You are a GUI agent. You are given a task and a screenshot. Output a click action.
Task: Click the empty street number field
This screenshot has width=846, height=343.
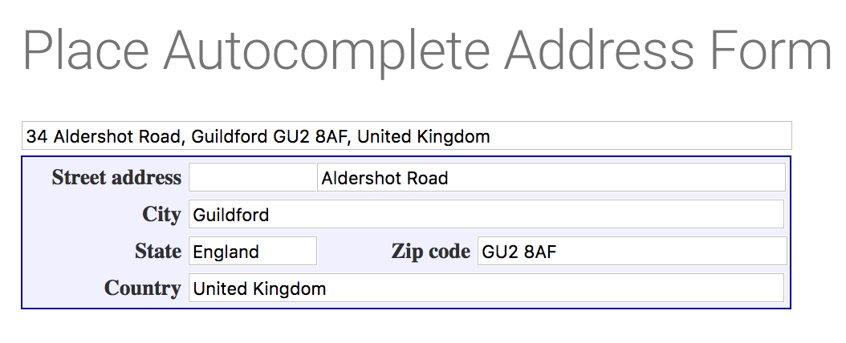pos(253,177)
